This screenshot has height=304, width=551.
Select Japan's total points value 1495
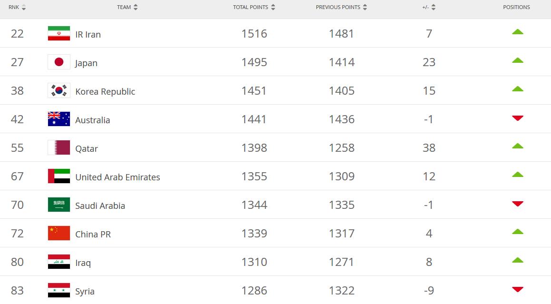pyautogui.click(x=254, y=62)
